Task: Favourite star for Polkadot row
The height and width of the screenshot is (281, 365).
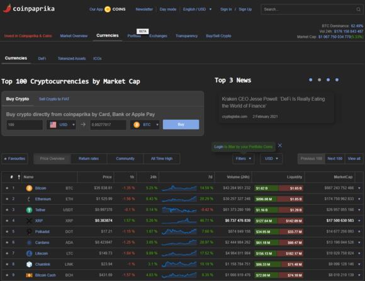Action: [x=7, y=232]
